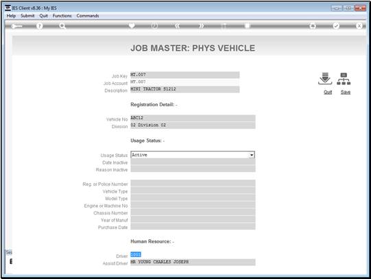The image size is (371, 279).
Task: Click the Quit download-tray icon
Action: click(x=325, y=79)
